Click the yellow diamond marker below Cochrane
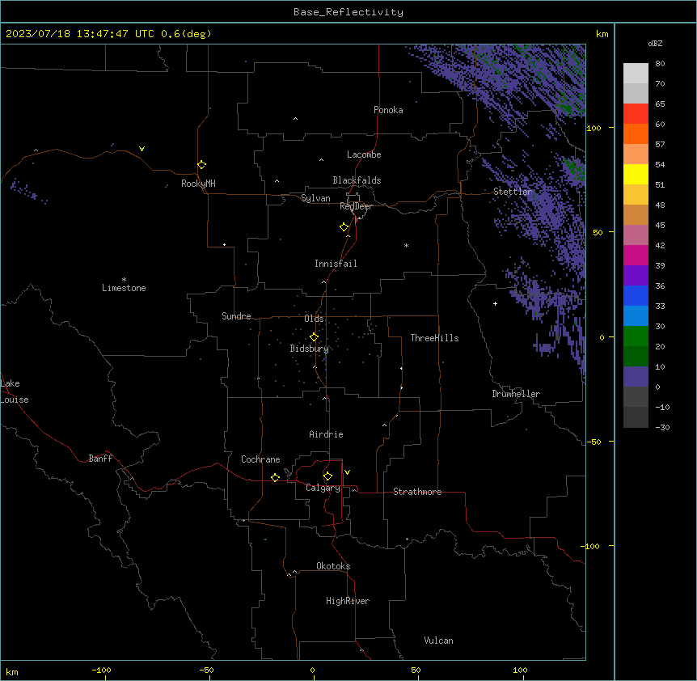This screenshot has width=697, height=681. (275, 477)
